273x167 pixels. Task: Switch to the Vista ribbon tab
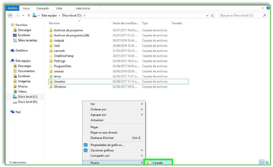[59, 8]
